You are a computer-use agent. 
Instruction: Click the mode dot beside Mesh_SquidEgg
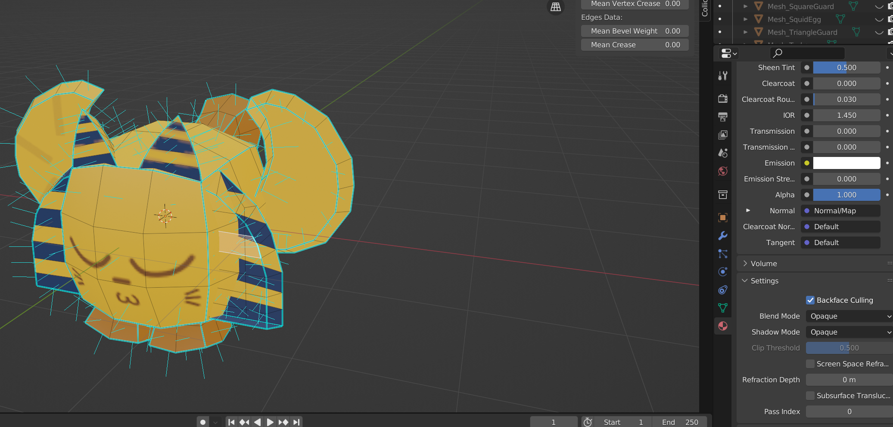[x=720, y=19]
